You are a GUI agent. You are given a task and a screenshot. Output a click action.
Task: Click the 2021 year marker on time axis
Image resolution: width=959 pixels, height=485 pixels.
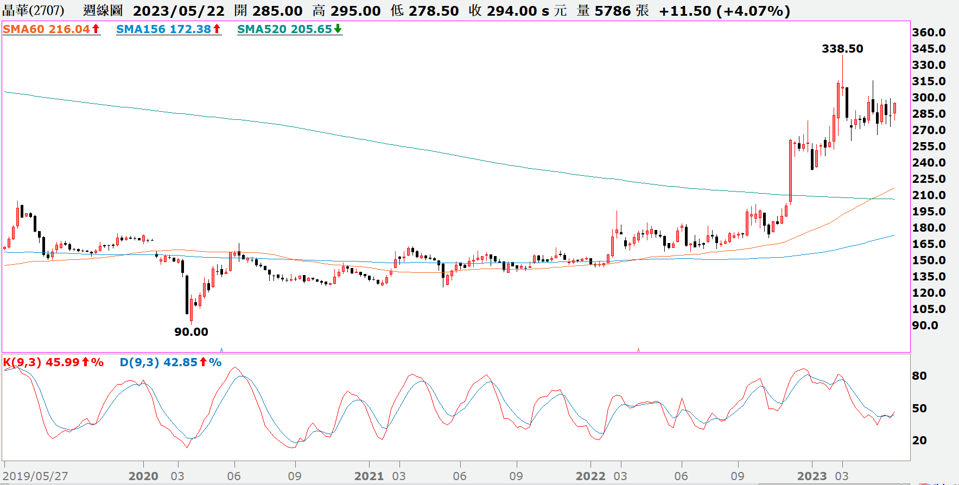[369, 476]
